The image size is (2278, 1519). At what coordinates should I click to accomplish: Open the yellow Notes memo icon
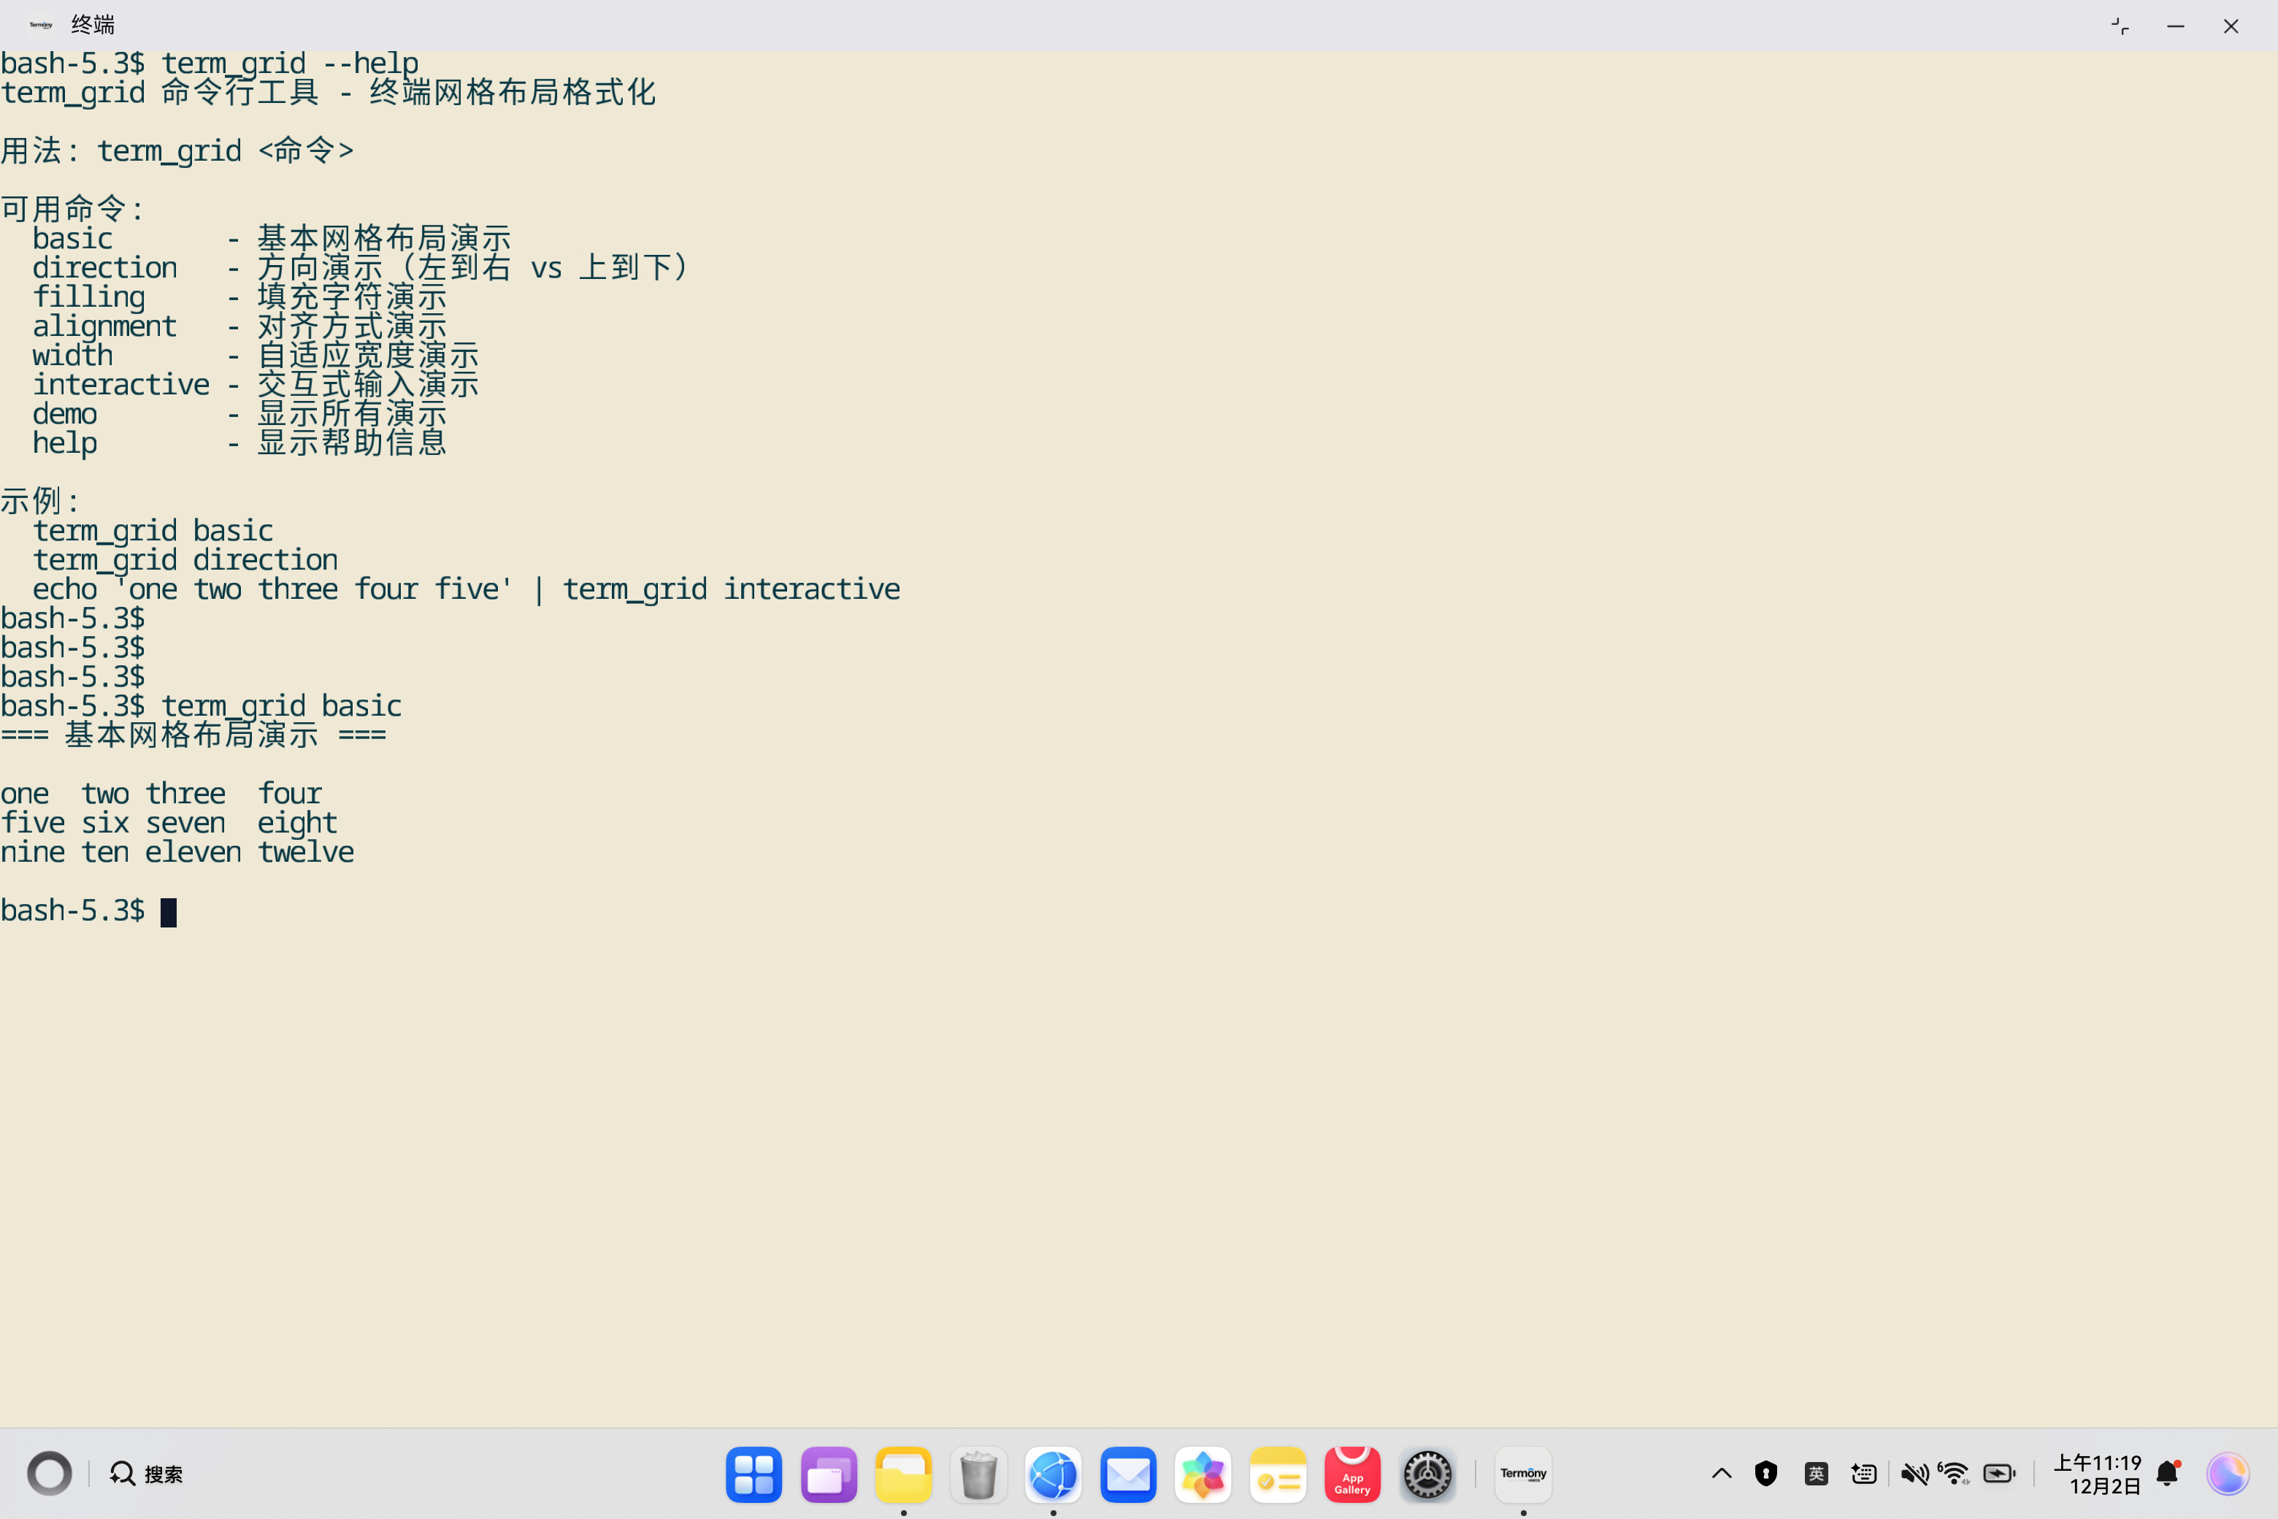[x=1278, y=1474]
